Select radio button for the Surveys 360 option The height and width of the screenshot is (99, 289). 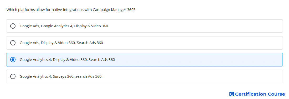click(x=13, y=76)
